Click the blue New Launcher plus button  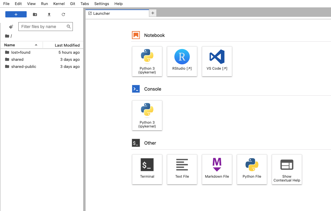pyautogui.click(x=16, y=14)
